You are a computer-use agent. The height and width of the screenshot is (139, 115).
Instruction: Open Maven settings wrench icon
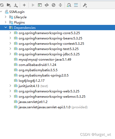click(85, 5)
